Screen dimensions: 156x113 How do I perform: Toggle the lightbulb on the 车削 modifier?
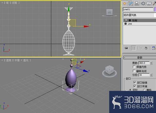(126, 20)
